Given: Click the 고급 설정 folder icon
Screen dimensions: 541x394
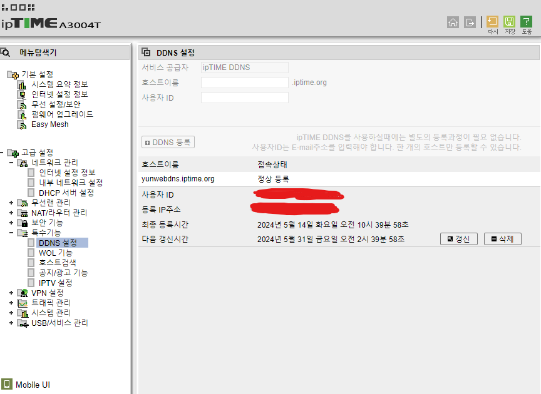Looking at the screenshot, I should [x=13, y=153].
